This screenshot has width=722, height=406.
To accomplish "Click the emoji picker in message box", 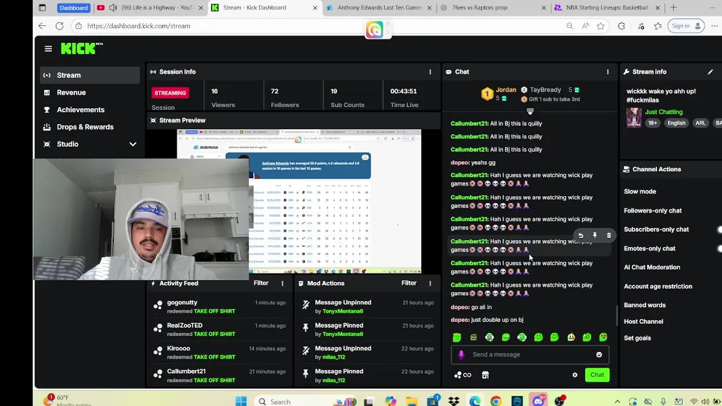I will tap(599, 355).
